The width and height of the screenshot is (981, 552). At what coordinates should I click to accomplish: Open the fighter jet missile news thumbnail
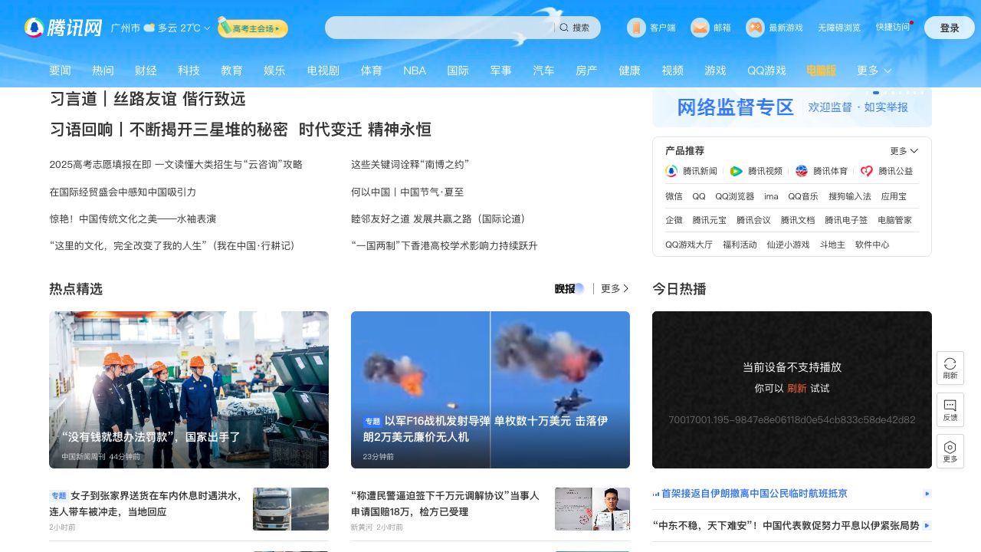coord(490,389)
